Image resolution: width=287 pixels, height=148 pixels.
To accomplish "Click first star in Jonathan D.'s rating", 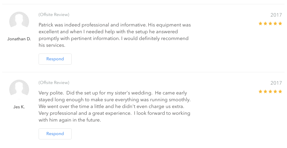I will [260, 23].
